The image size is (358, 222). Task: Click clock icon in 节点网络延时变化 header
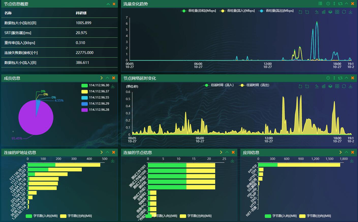[328, 78]
